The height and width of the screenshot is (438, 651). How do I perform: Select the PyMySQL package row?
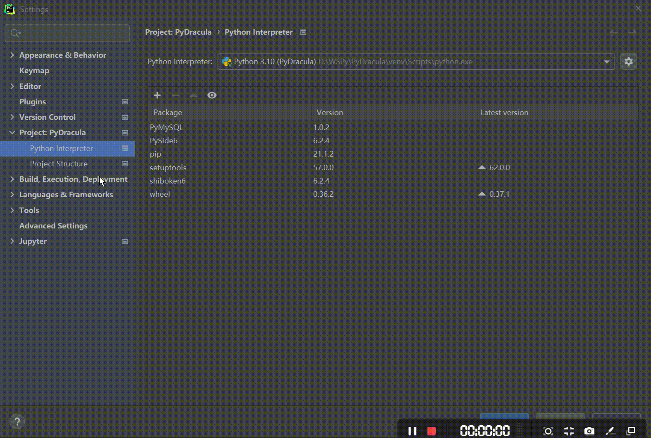393,127
